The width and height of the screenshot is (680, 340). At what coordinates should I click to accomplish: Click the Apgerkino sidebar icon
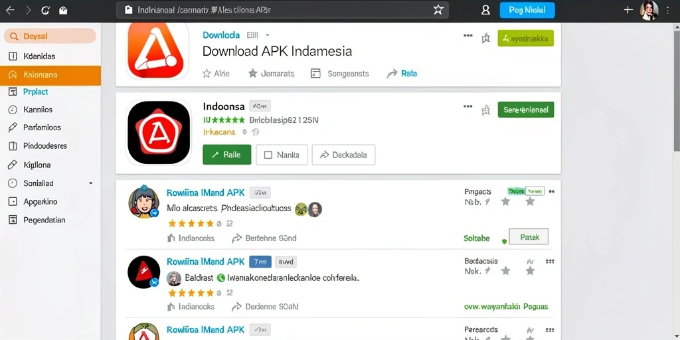pos(13,202)
